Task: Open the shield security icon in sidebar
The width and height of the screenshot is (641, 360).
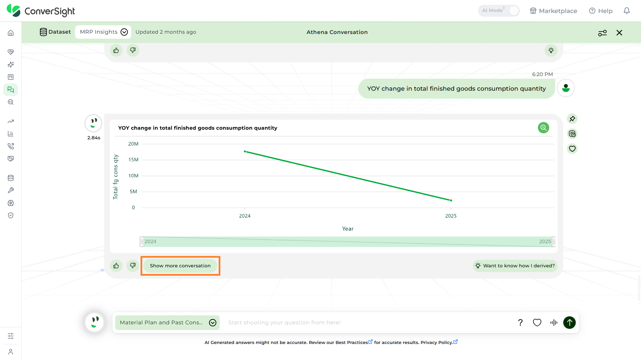Action: tap(11, 215)
